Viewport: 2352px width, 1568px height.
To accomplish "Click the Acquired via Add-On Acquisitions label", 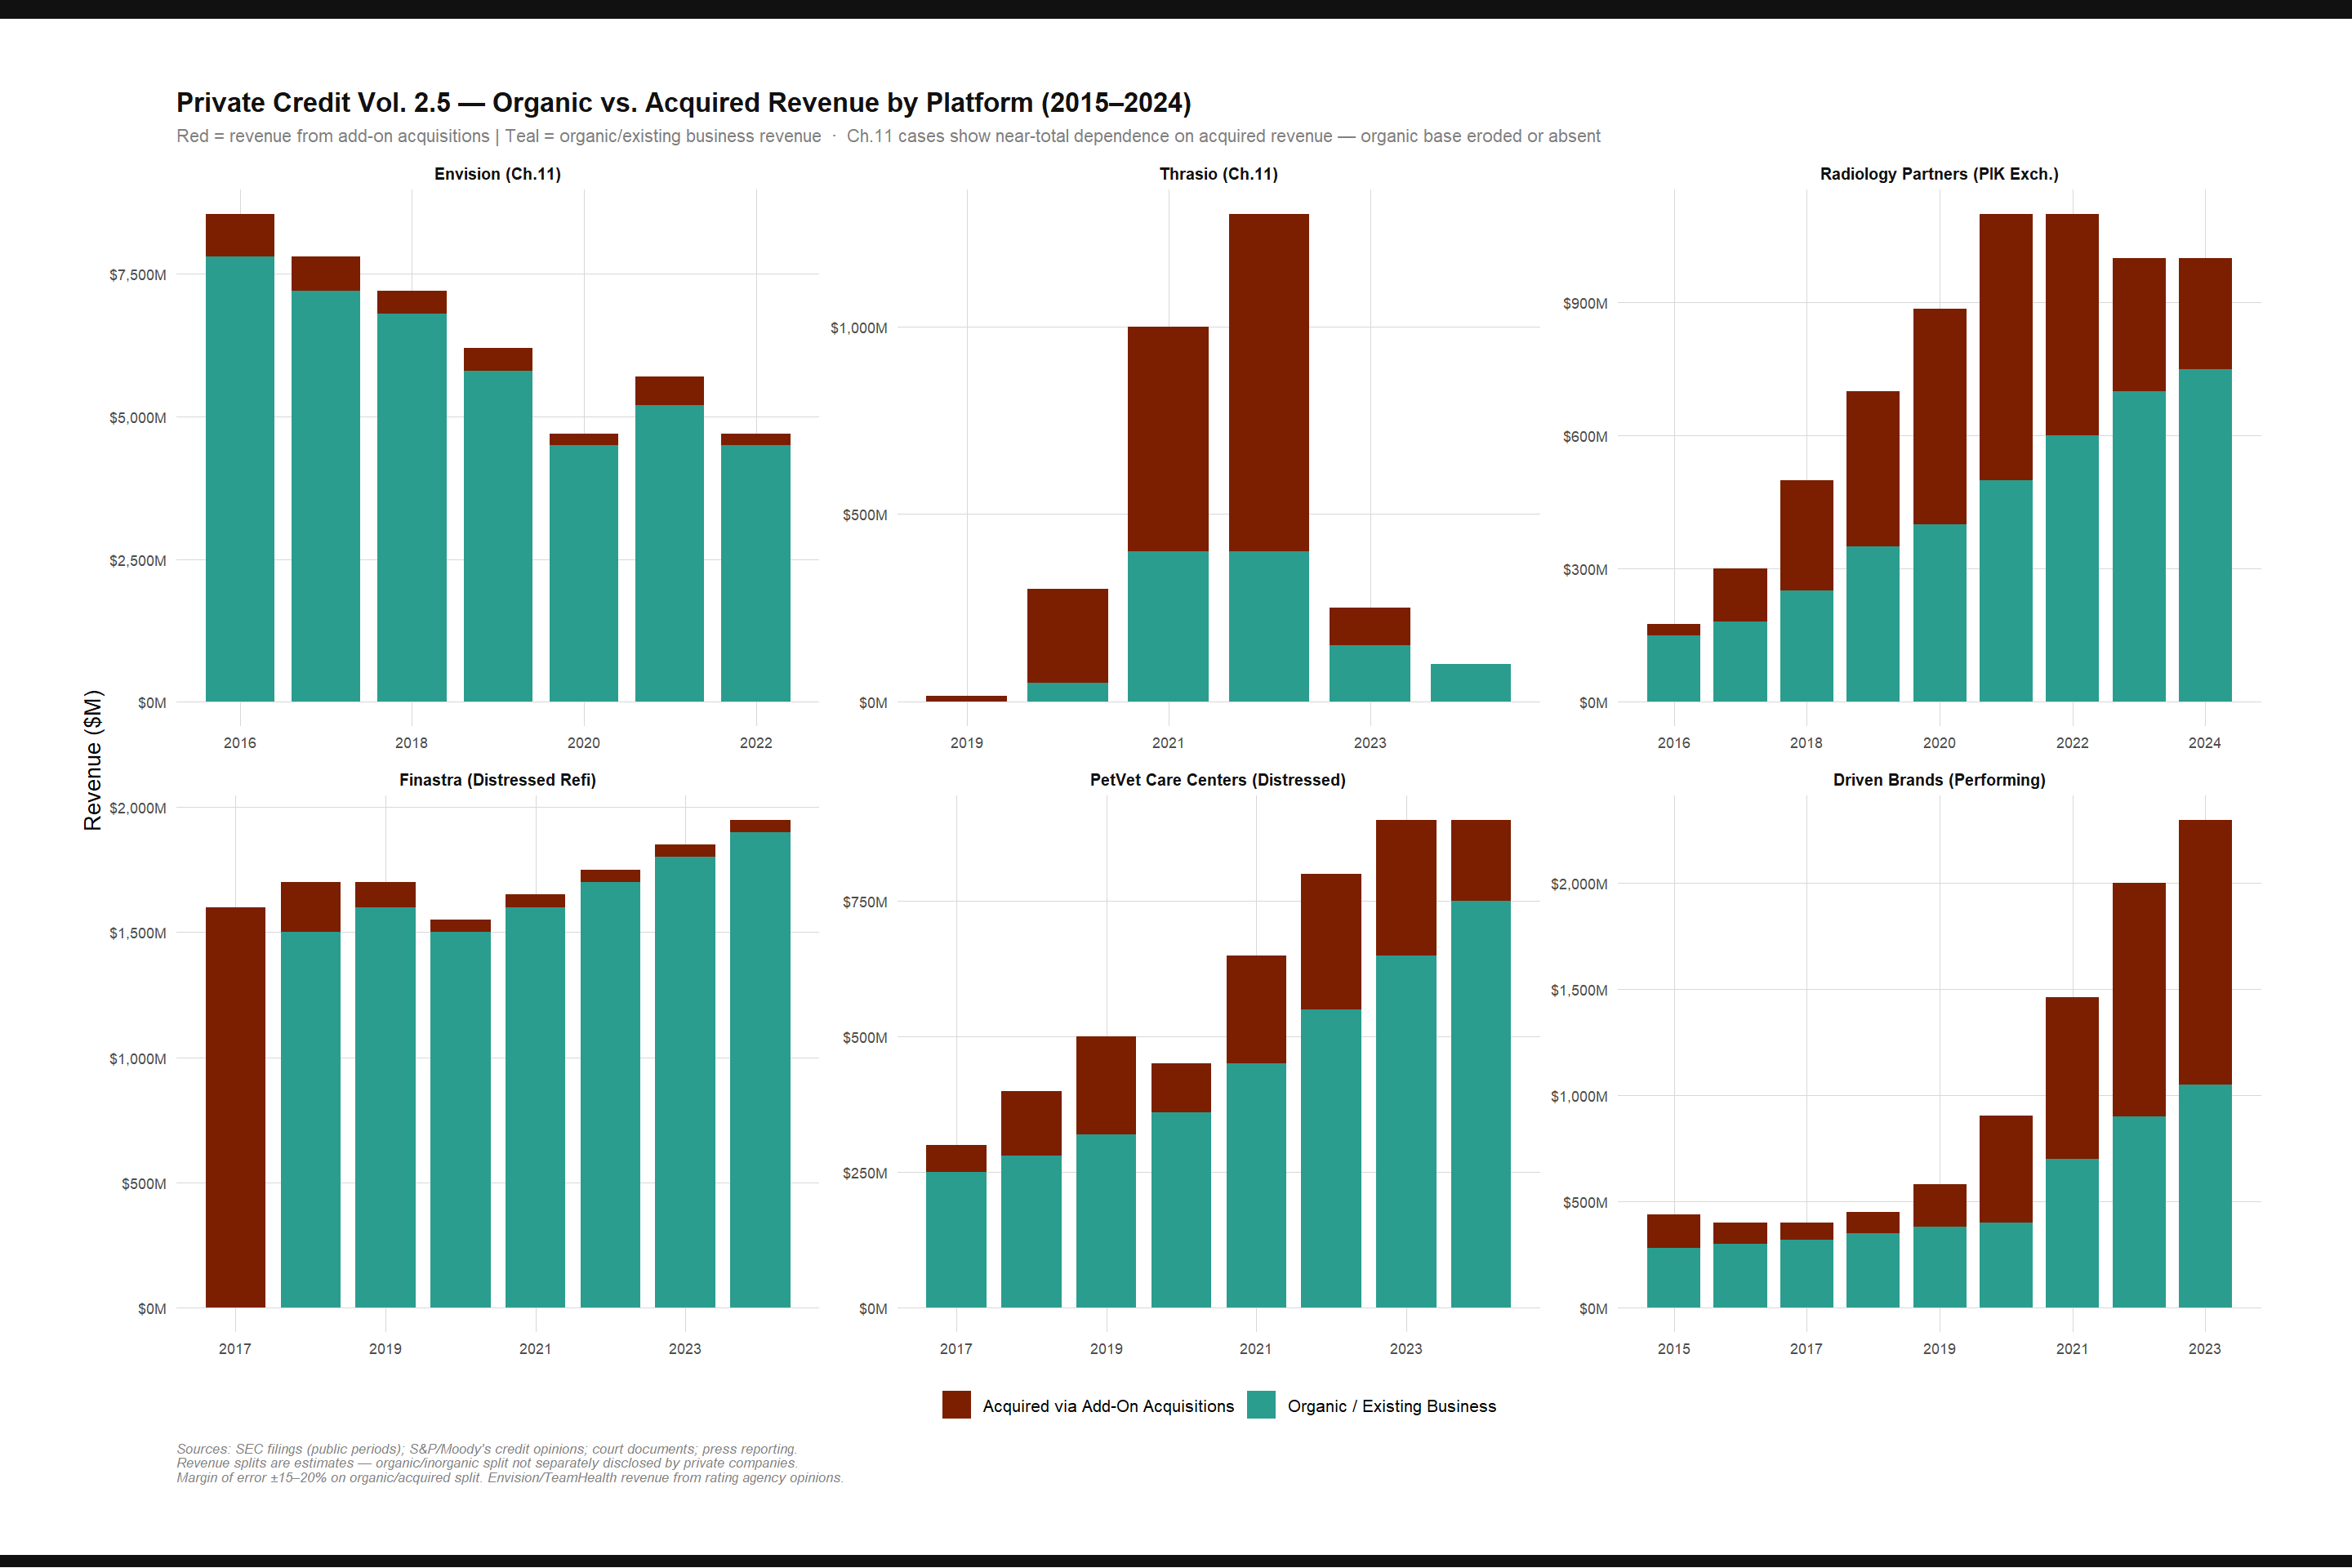I will coord(1108,1406).
